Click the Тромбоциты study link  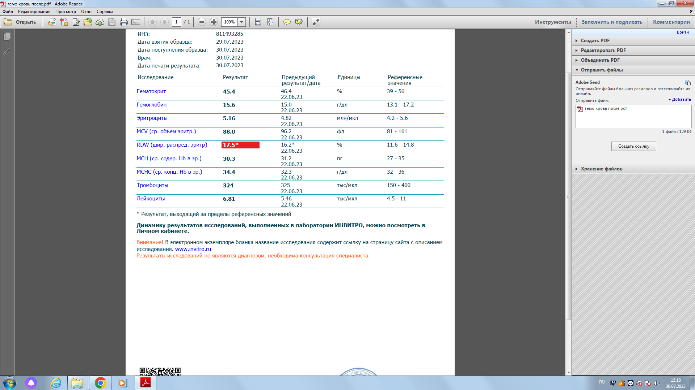(152, 185)
